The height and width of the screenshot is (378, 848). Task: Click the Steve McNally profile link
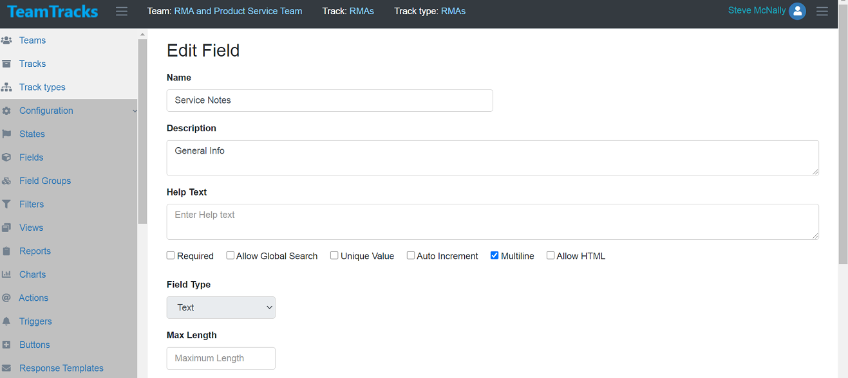(757, 10)
